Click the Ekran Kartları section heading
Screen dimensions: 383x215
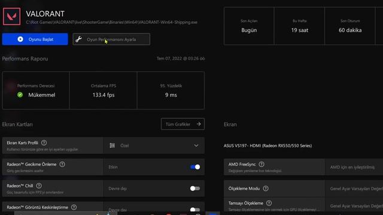tap(17, 124)
